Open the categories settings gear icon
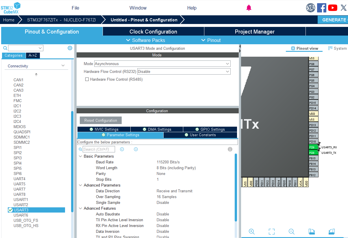 (x=70, y=48)
